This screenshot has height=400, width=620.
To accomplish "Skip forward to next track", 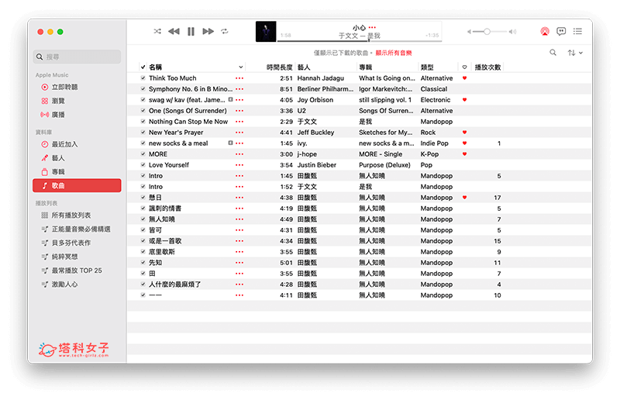I will point(208,31).
